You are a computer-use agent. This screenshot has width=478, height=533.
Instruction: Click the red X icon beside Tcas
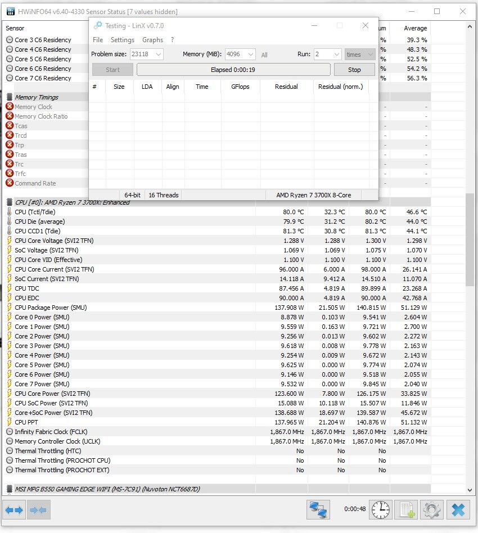(x=10, y=125)
